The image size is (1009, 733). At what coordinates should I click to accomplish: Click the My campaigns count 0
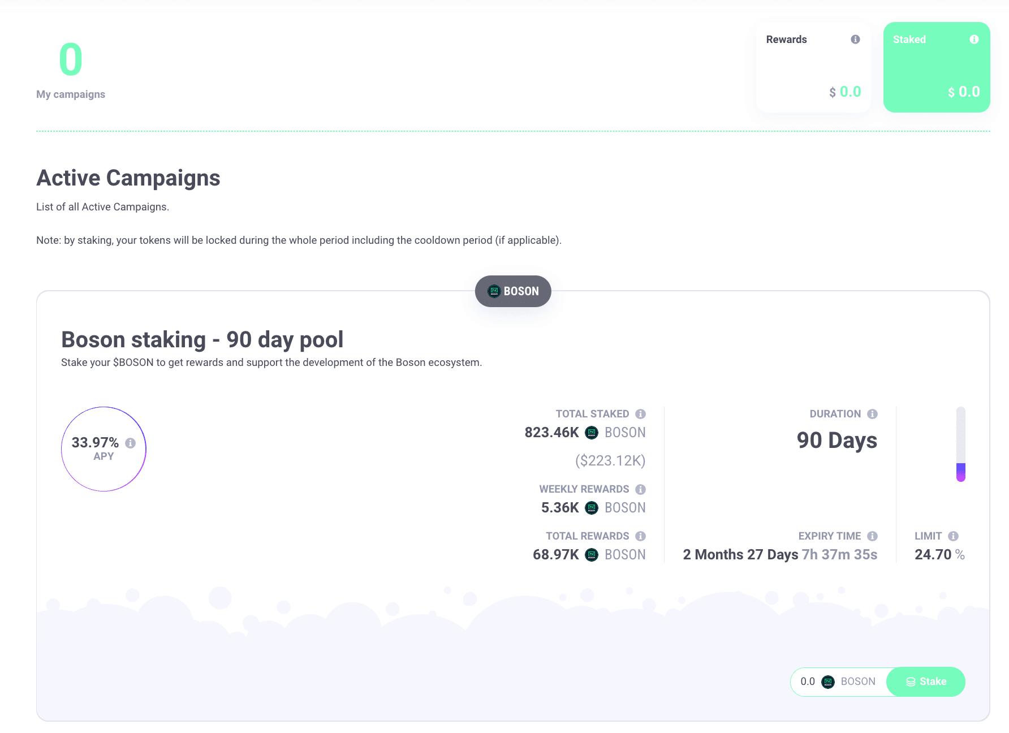(x=71, y=59)
